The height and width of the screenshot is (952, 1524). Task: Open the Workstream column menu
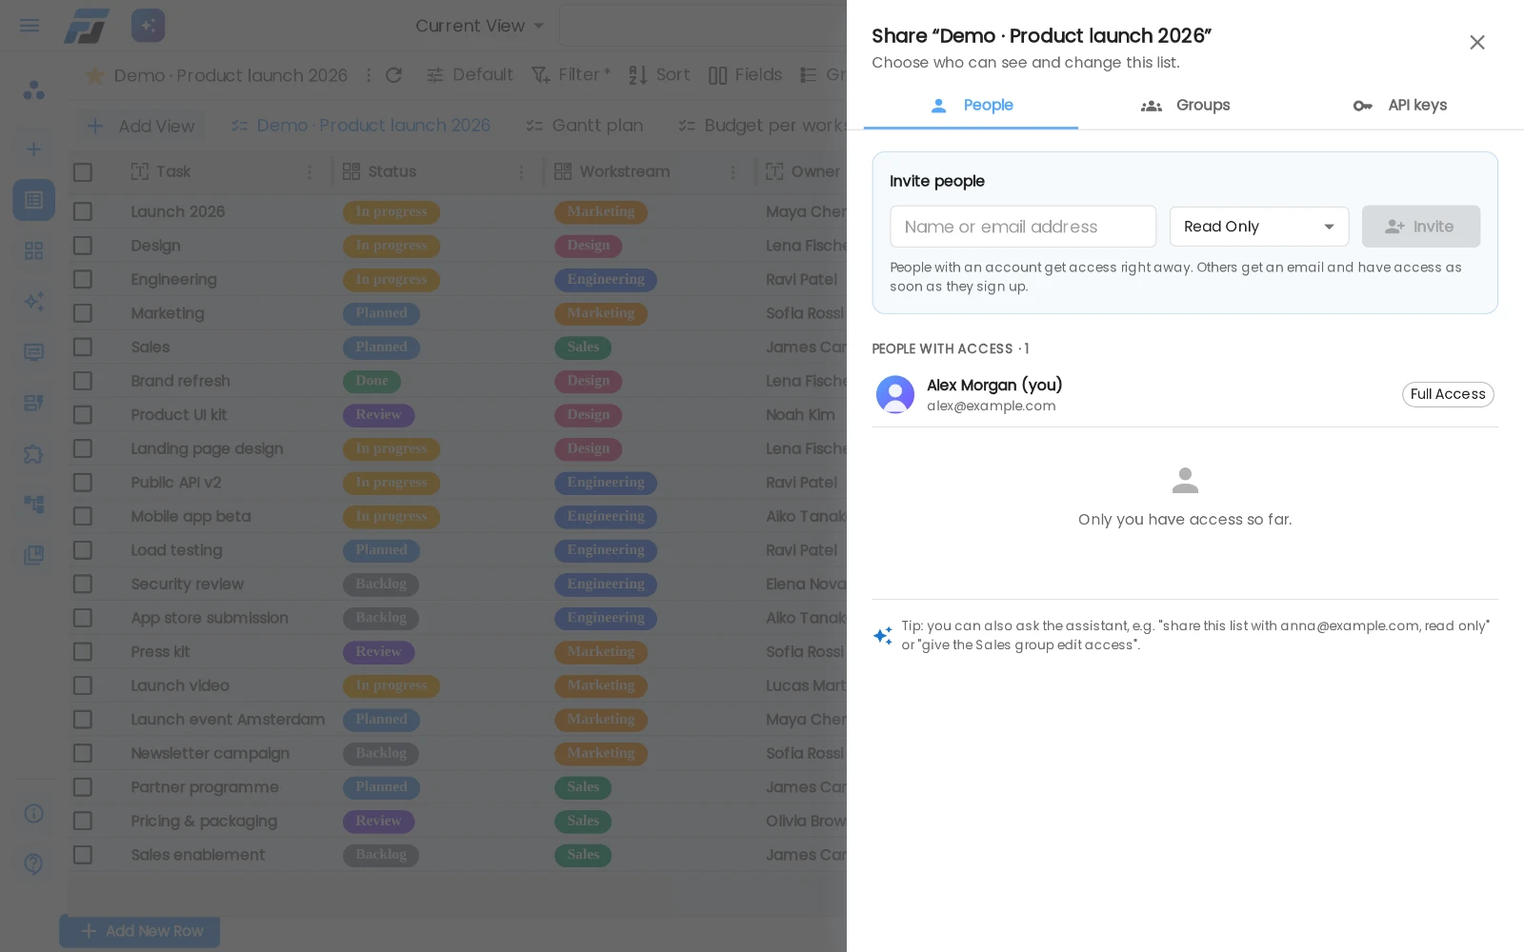coord(732,172)
